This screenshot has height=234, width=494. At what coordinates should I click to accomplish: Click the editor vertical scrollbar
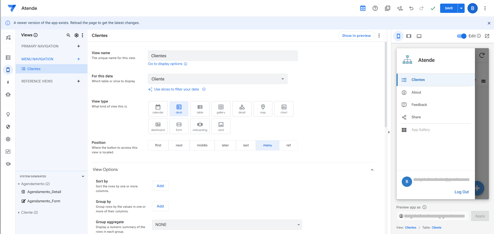[x=386, y=85]
